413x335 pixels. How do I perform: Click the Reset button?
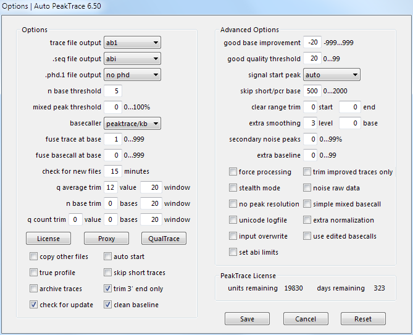tap(363, 319)
